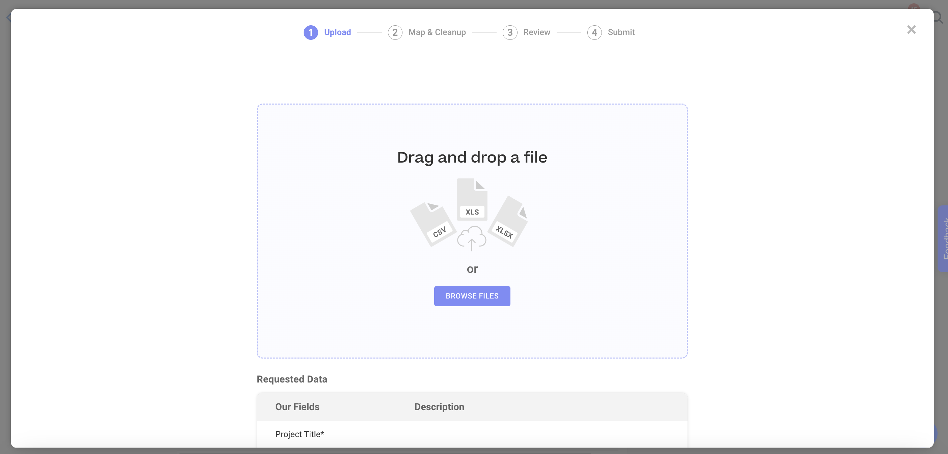Click the step 2 number circle
Image resolution: width=948 pixels, height=454 pixels.
point(395,32)
